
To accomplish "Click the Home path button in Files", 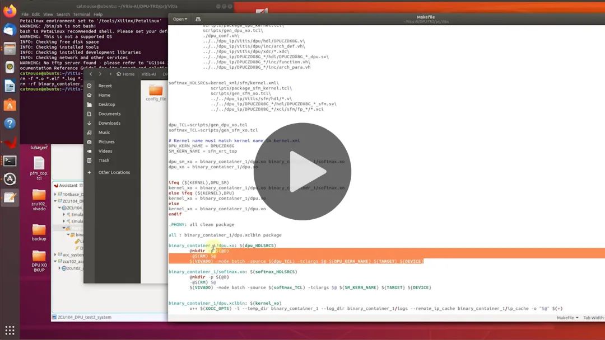I will tap(126, 74).
